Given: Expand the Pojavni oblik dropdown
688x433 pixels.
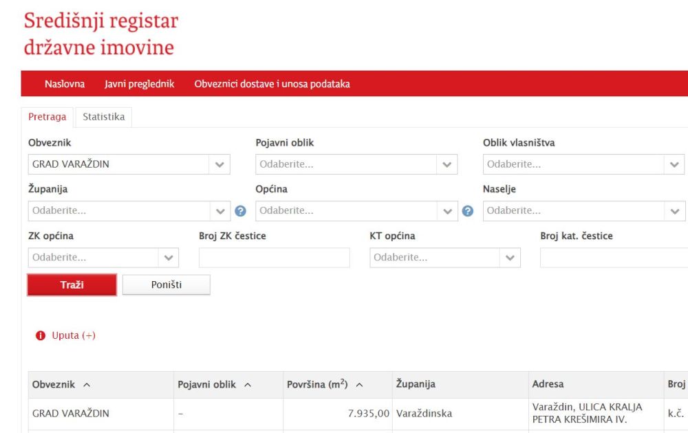Looking at the screenshot, I should (447, 164).
